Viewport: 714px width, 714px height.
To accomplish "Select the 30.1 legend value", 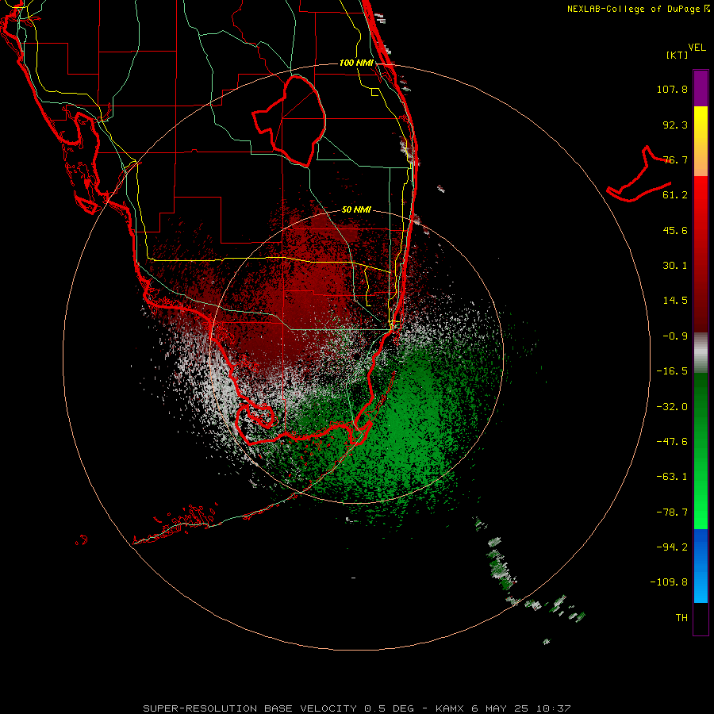I will [675, 266].
